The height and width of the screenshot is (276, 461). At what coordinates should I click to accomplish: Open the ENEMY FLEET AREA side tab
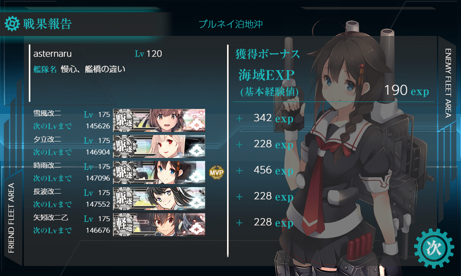pos(447,82)
